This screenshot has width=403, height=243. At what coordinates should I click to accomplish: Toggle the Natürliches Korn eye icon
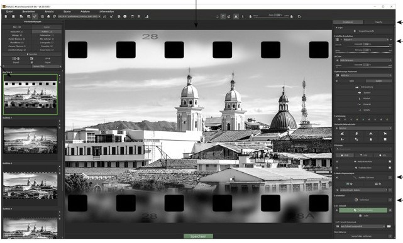click(x=337, y=161)
